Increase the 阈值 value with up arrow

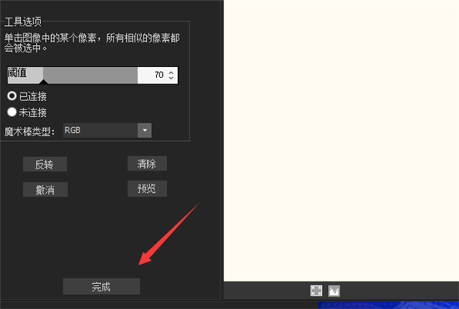coord(171,72)
